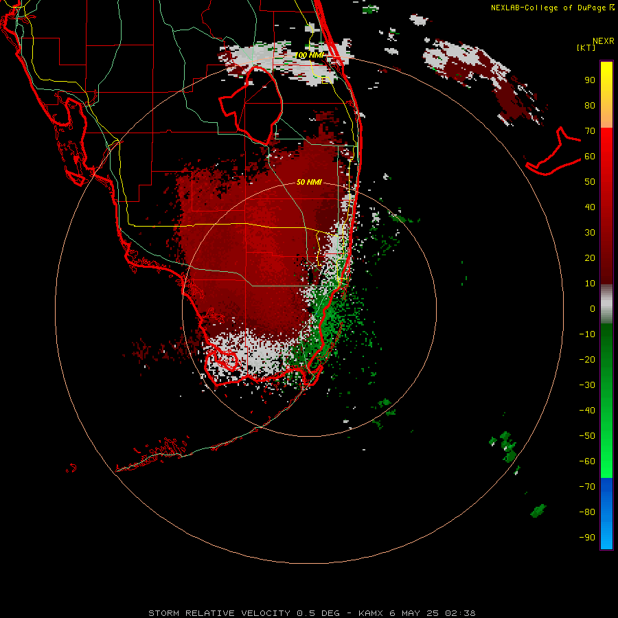Select the 20 value on velocity scale

pos(590,258)
